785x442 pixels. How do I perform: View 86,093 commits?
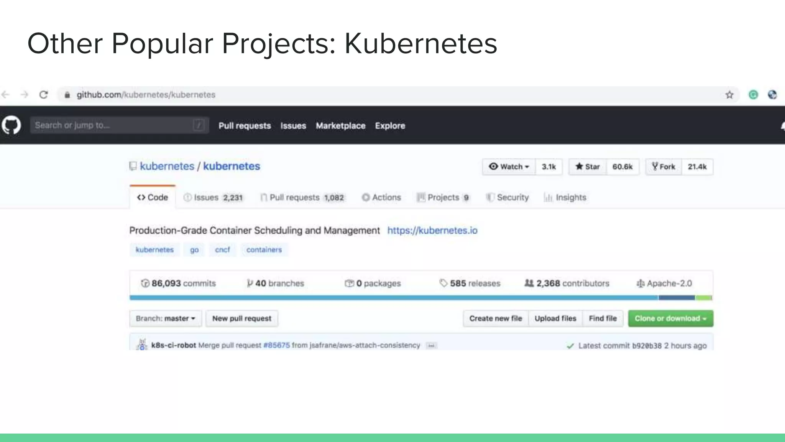pyautogui.click(x=179, y=283)
